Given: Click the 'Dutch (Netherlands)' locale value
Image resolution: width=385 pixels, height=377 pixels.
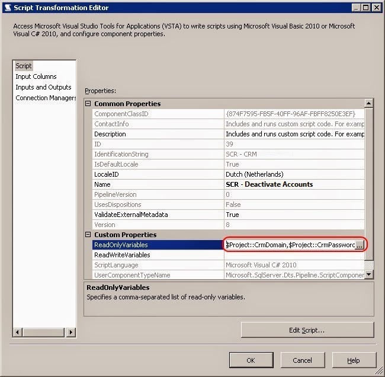Looking at the screenshot, I should pos(254,174).
